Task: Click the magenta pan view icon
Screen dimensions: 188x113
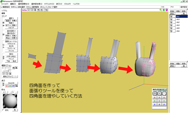Action: tap(167, 10)
